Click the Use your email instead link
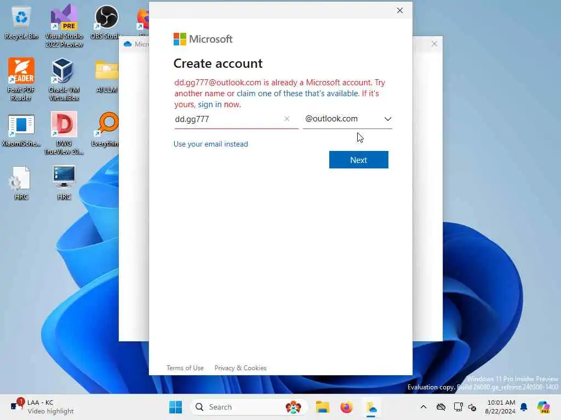 tap(211, 144)
